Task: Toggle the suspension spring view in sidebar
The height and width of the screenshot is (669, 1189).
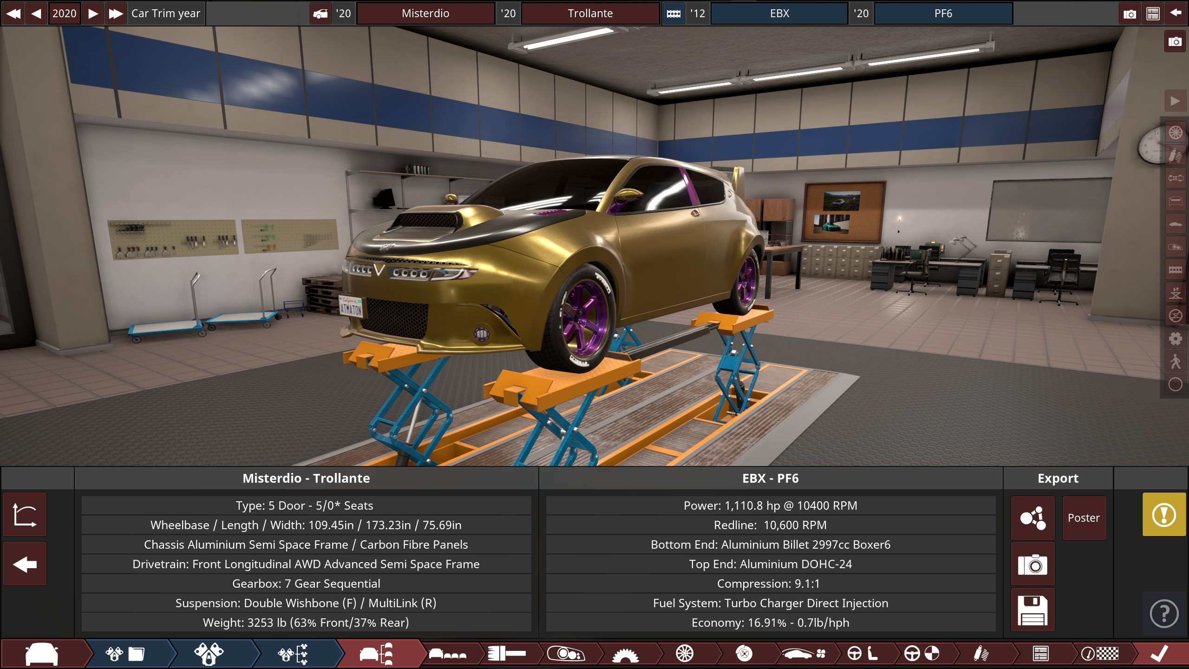Action: pyautogui.click(x=1176, y=156)
